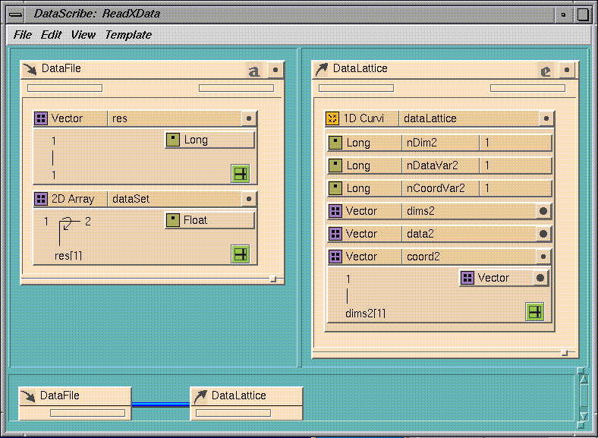Viewport: 598px width, 438px height.
Task: Click the DataFile arrow icon in panel header
Action: point(30,70)
